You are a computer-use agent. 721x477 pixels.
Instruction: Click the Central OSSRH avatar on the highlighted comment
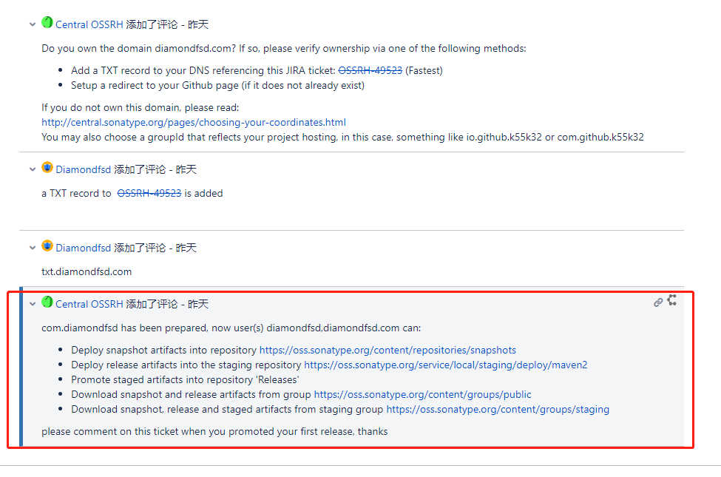pos(47,302)
